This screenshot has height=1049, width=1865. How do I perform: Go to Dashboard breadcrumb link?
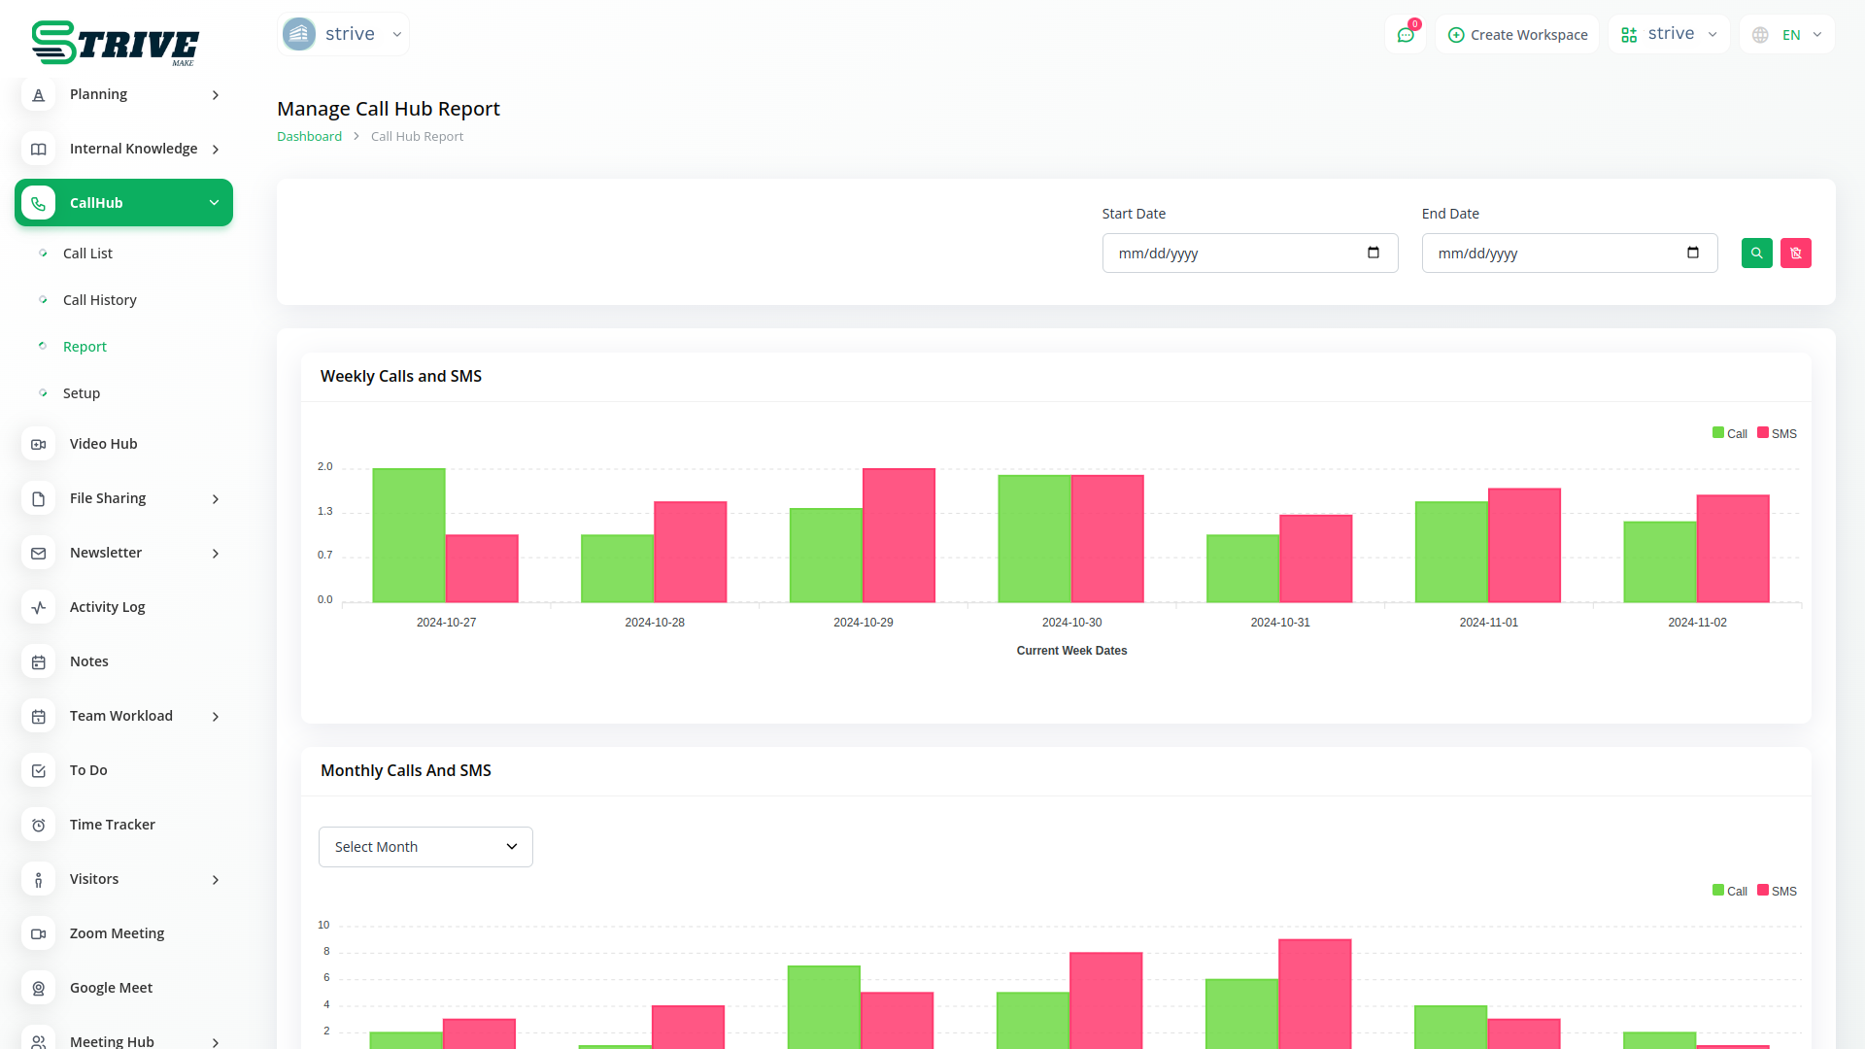309,137
